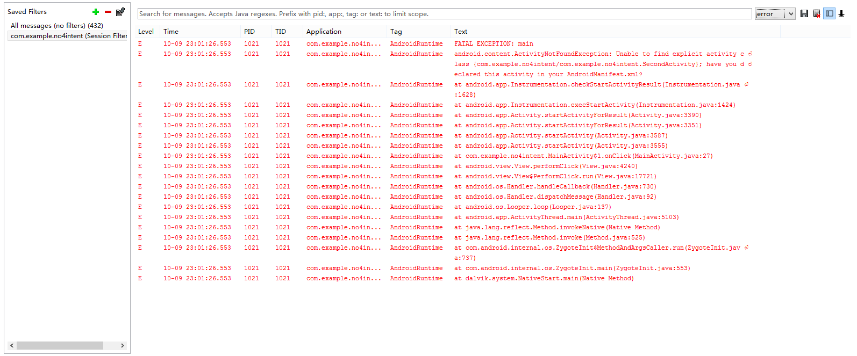Click the Tag column header
857x356 pixels.
396,32
